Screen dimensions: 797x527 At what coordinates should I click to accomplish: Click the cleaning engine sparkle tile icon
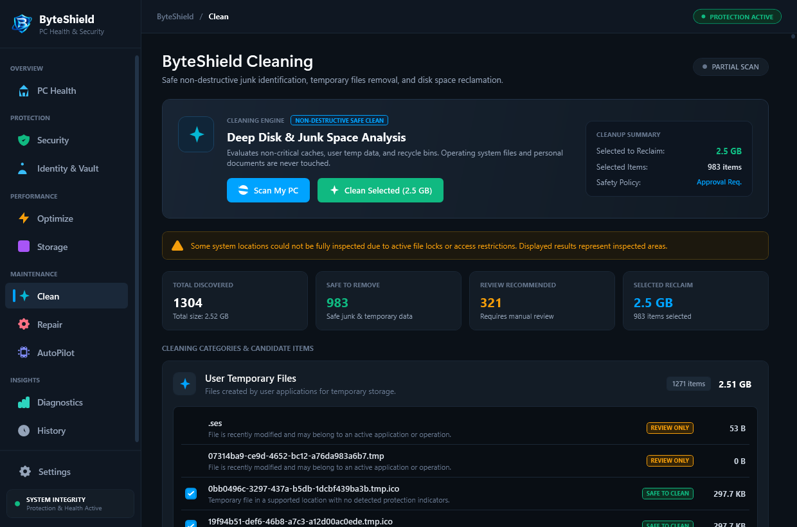pos(196,134)
